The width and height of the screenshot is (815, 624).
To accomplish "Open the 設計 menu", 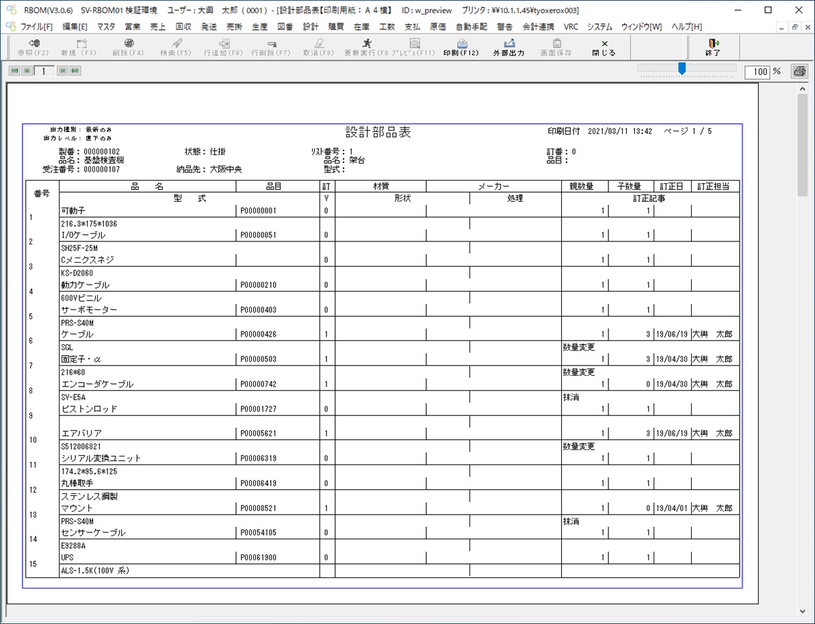I will pos(311,27).
